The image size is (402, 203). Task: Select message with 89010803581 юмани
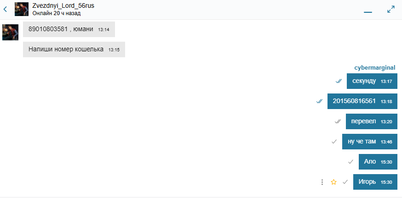[69, 29]
